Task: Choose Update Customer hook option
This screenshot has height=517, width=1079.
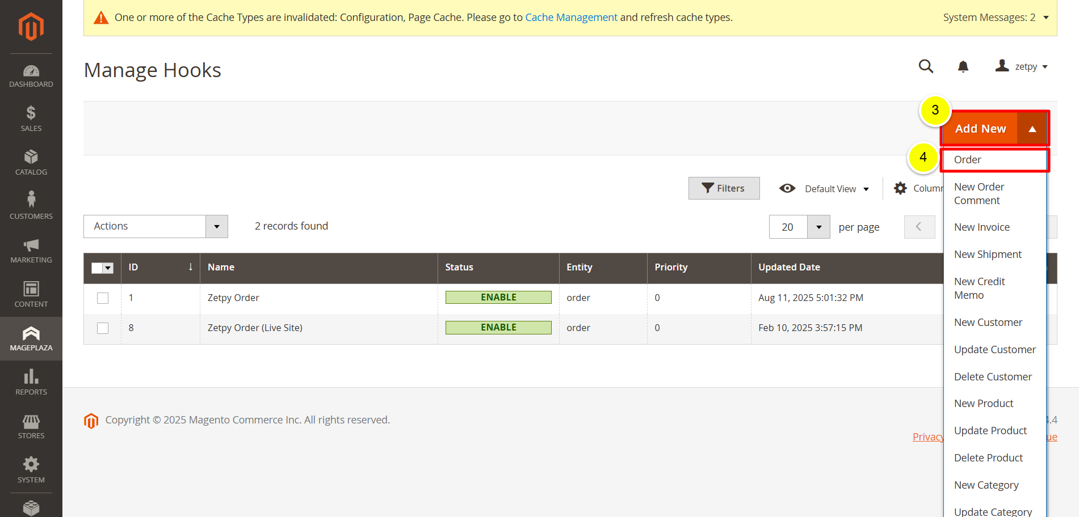Action: click(x=994, y=350)
